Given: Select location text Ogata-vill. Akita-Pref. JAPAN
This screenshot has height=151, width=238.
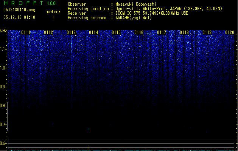Looking at the screenshot, I should coord(148,9).
